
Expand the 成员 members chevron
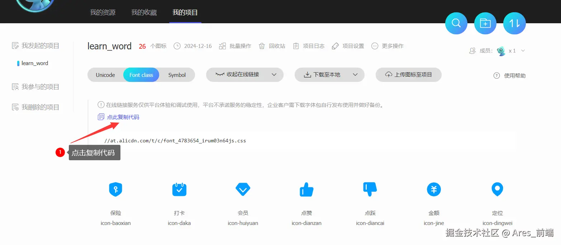(523, 51)
